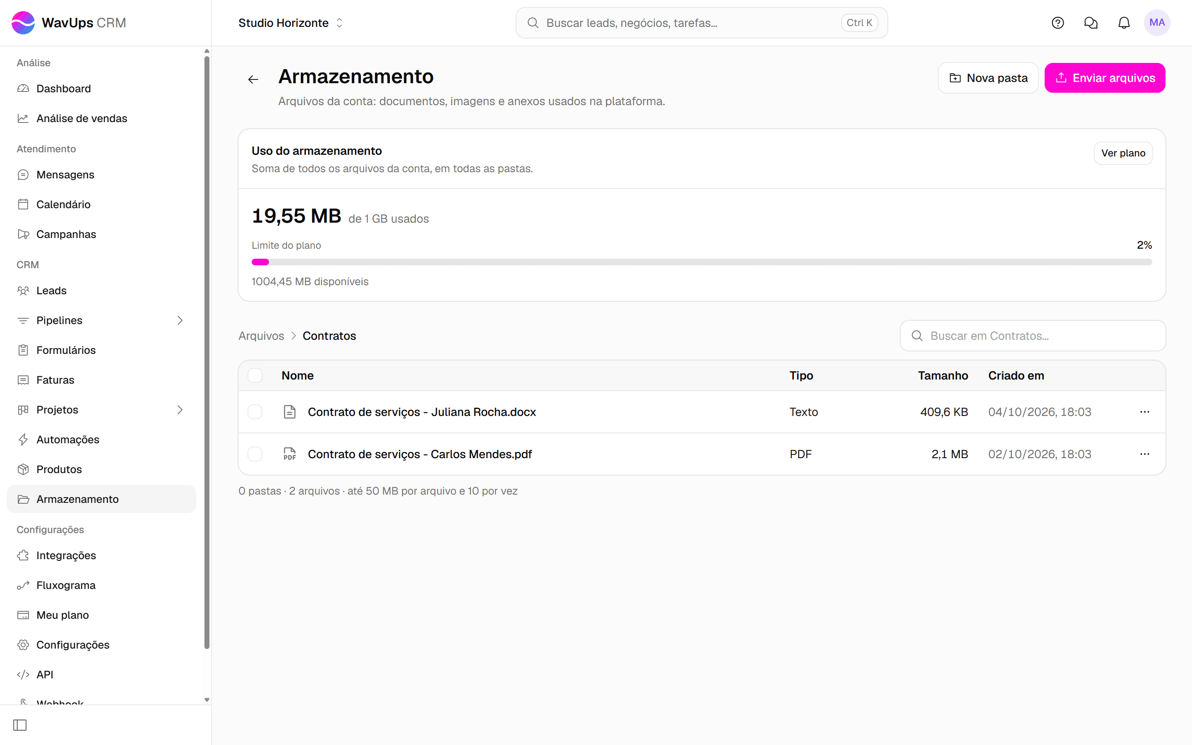Open options menu for Carlos Mendes PDF
This screenshot has width=1192, height=745.
pos(1144,454)
